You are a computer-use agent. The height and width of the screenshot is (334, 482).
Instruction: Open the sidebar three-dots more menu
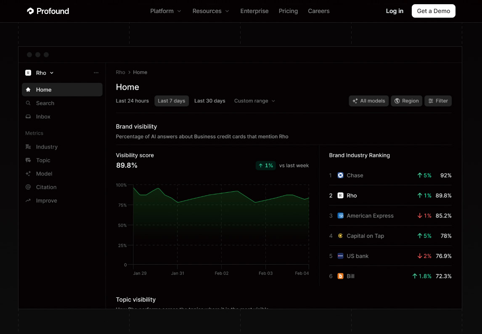pos(96,73)
